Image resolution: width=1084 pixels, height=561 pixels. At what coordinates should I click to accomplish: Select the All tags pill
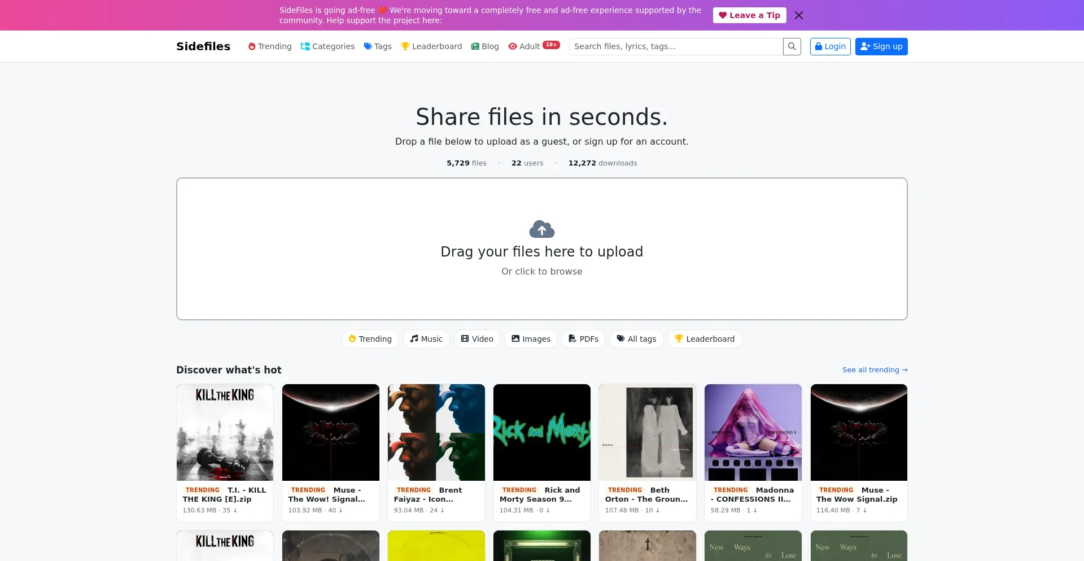(636, 339)
